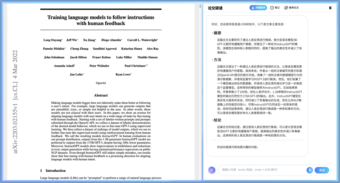Screen dimensions: 340x183
Task: Click the 摘要 section heading
Action: point(217,33)
